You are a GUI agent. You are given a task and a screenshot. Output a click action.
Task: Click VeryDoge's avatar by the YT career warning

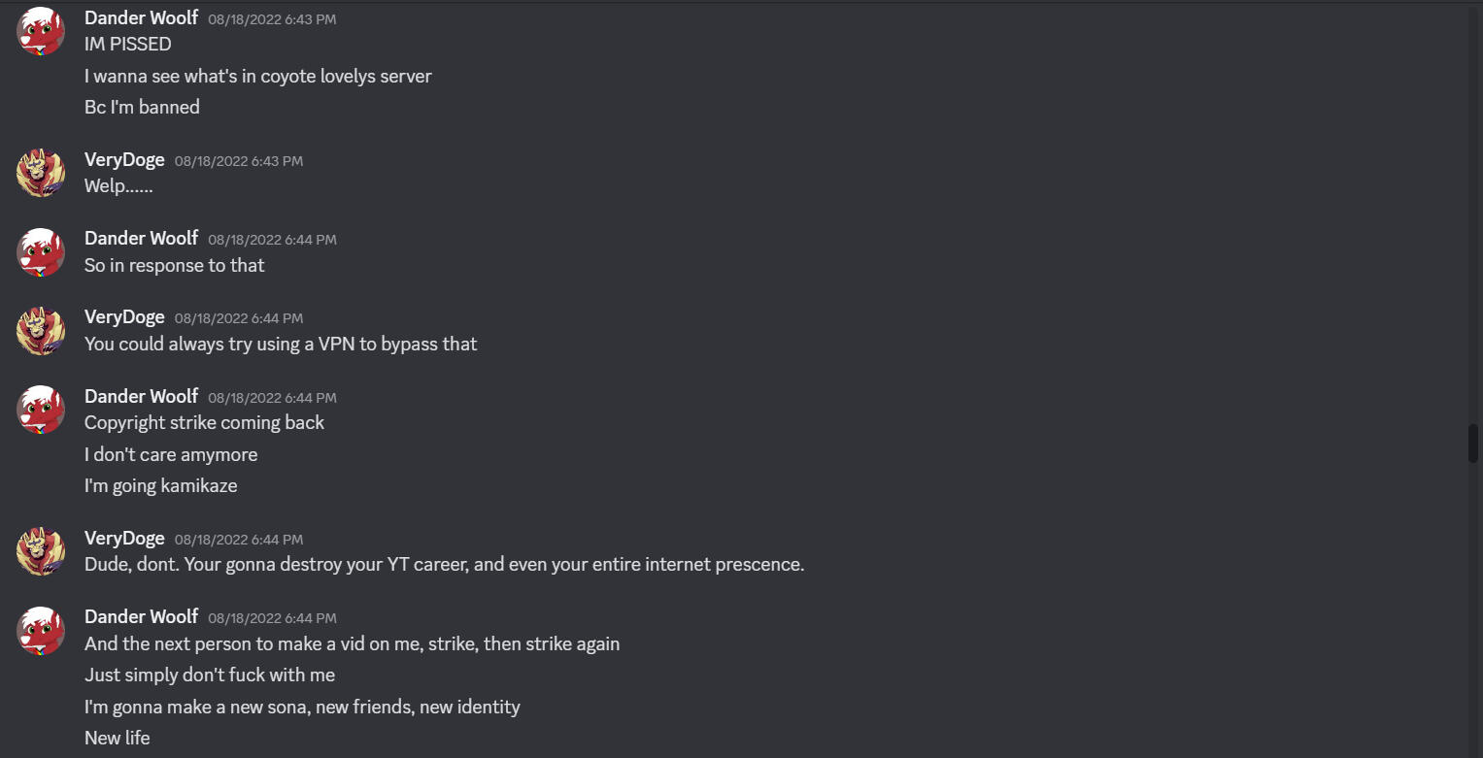coord(41,550)
